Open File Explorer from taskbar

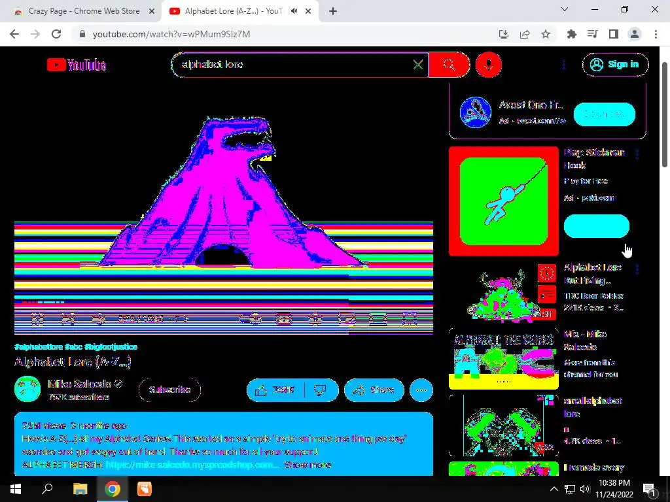point(80,489)
